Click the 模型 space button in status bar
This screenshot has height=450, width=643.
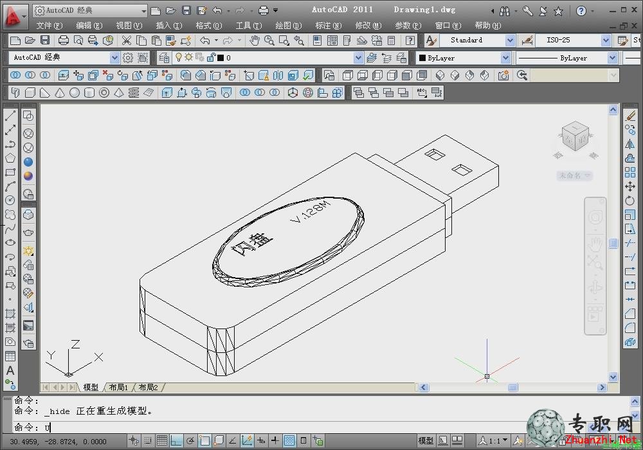click(426, 440)
